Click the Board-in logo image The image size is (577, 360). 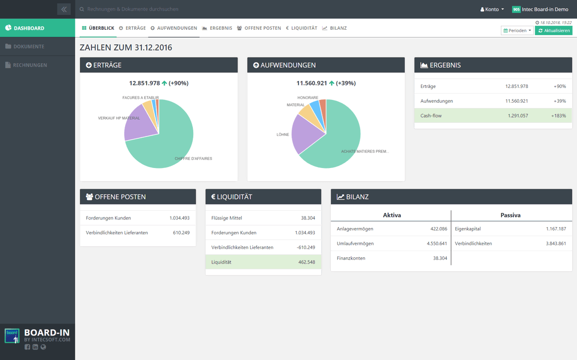click(x=12, y=336)
